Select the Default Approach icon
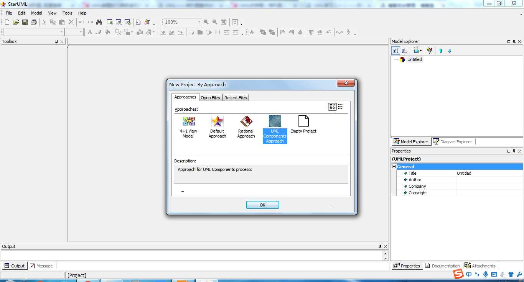The height and width of the screenshot is (282, 524). (x=217, y=127)
